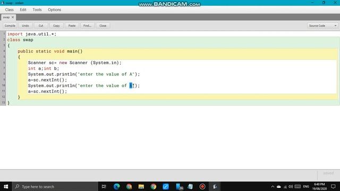Click the 'int a;int b;' line

(x=44, y=68)
